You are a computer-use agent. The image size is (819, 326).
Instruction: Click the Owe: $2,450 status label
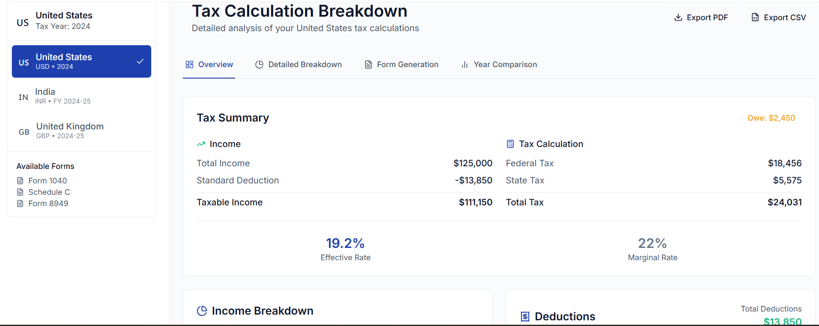pos(771,118)
